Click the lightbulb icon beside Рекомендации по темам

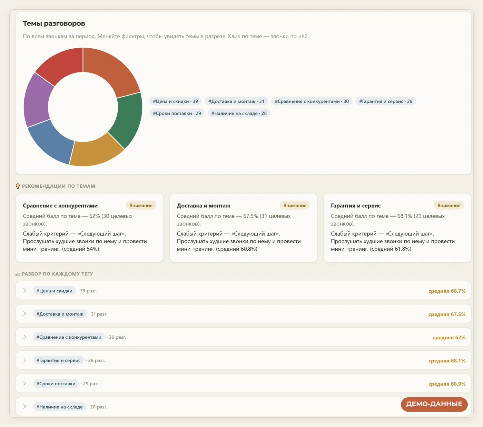pos(18,186)
